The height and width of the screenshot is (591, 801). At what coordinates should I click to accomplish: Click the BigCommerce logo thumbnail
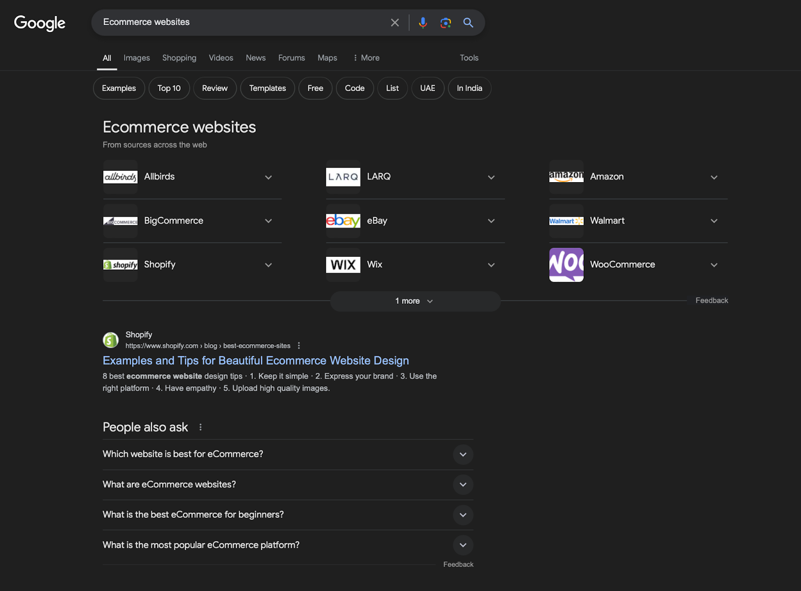120,221
